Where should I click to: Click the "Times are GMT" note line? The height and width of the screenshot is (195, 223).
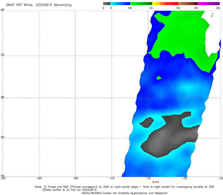coord(124,187)
